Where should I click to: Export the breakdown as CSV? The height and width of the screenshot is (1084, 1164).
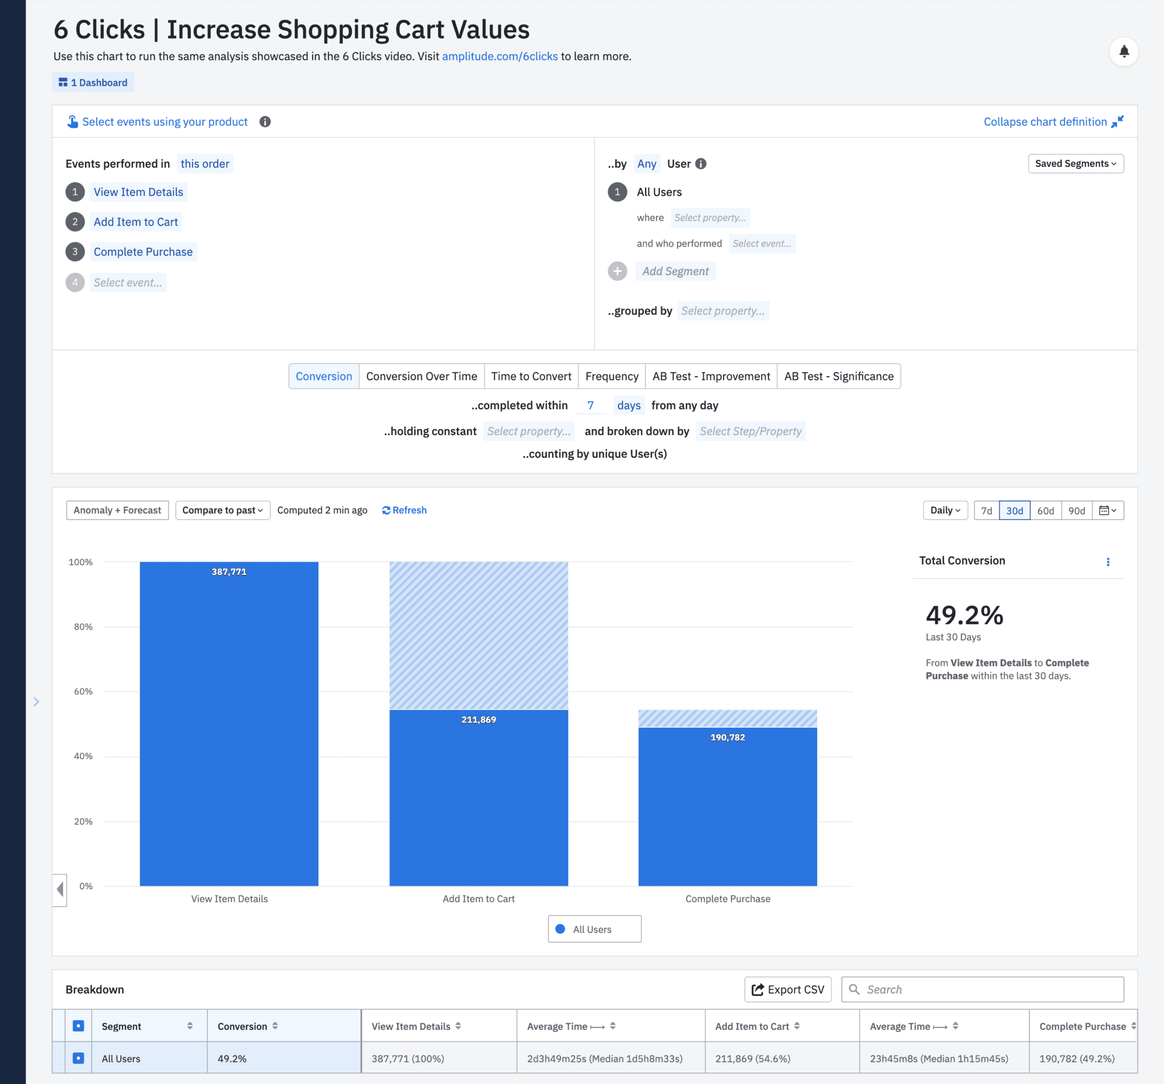click(x=788, y=989)
